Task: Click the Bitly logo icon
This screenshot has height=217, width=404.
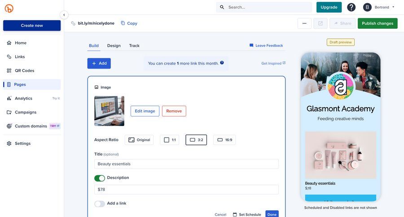Action: click(x=9, y=9)
